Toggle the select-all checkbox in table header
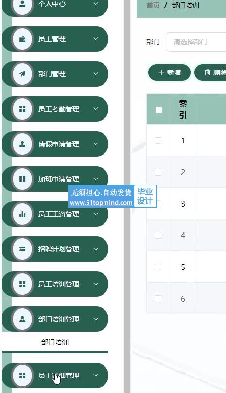This screenshot has height=393, width=226. click(x=159, y=110)
